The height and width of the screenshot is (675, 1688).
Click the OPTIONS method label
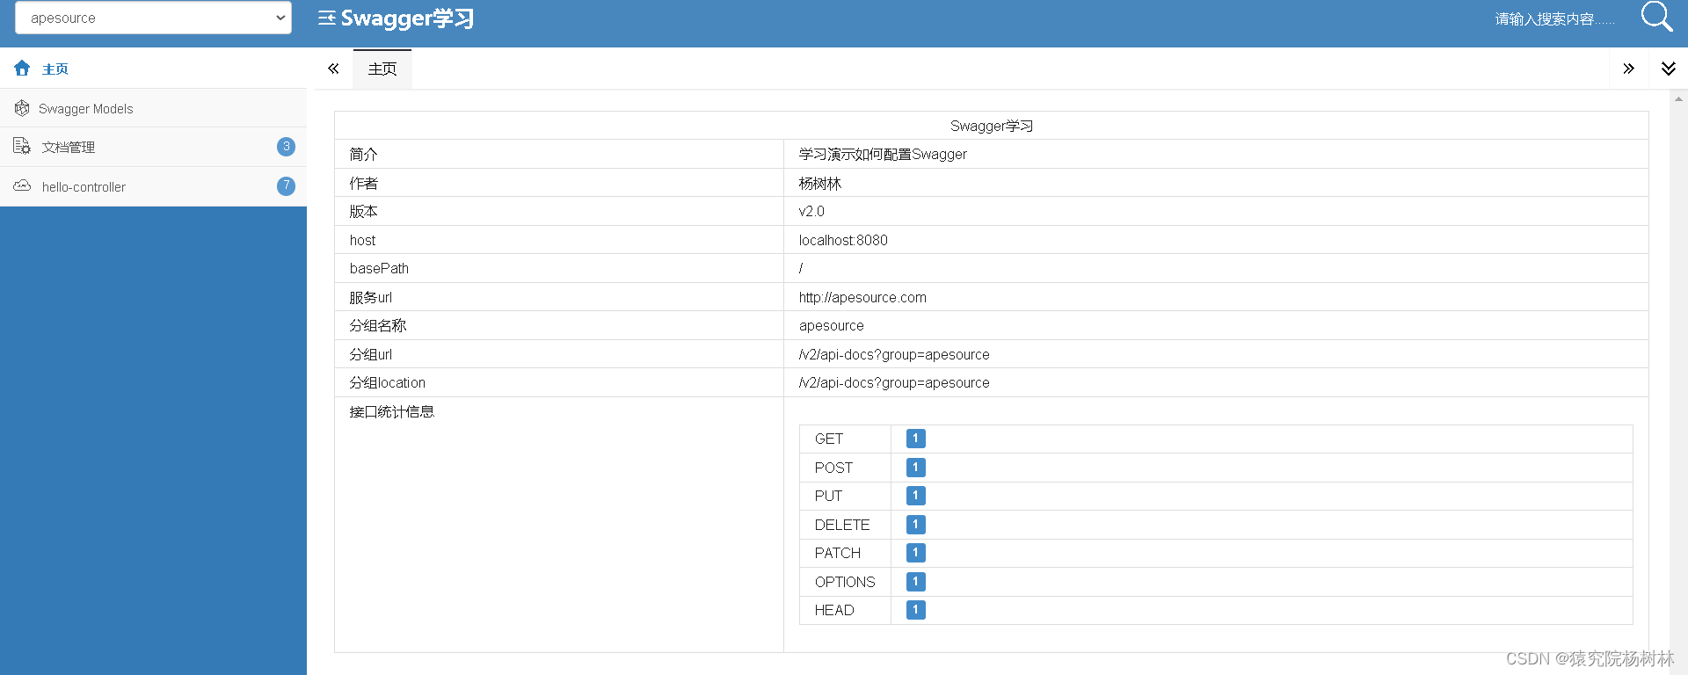pos(845,582)
